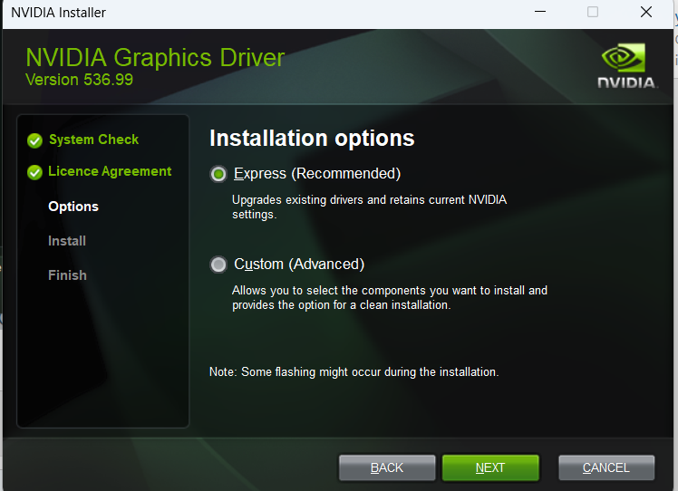
Task: Click the clean installation description text
Action: pyautogui.click(x=390, y=297)
